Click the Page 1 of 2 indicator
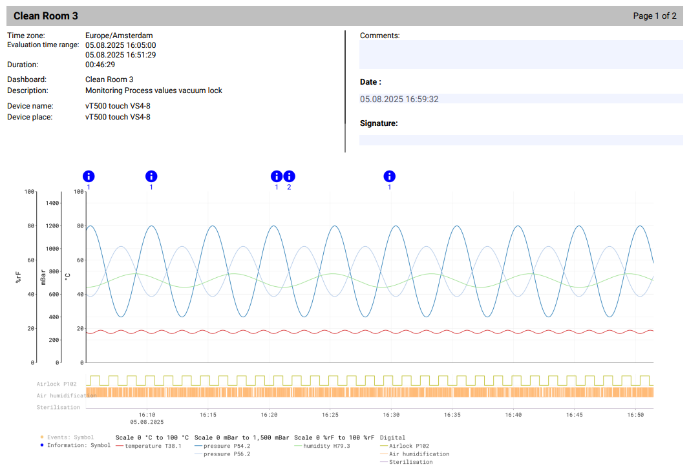The image size is (689, 471). click(655, 16)
